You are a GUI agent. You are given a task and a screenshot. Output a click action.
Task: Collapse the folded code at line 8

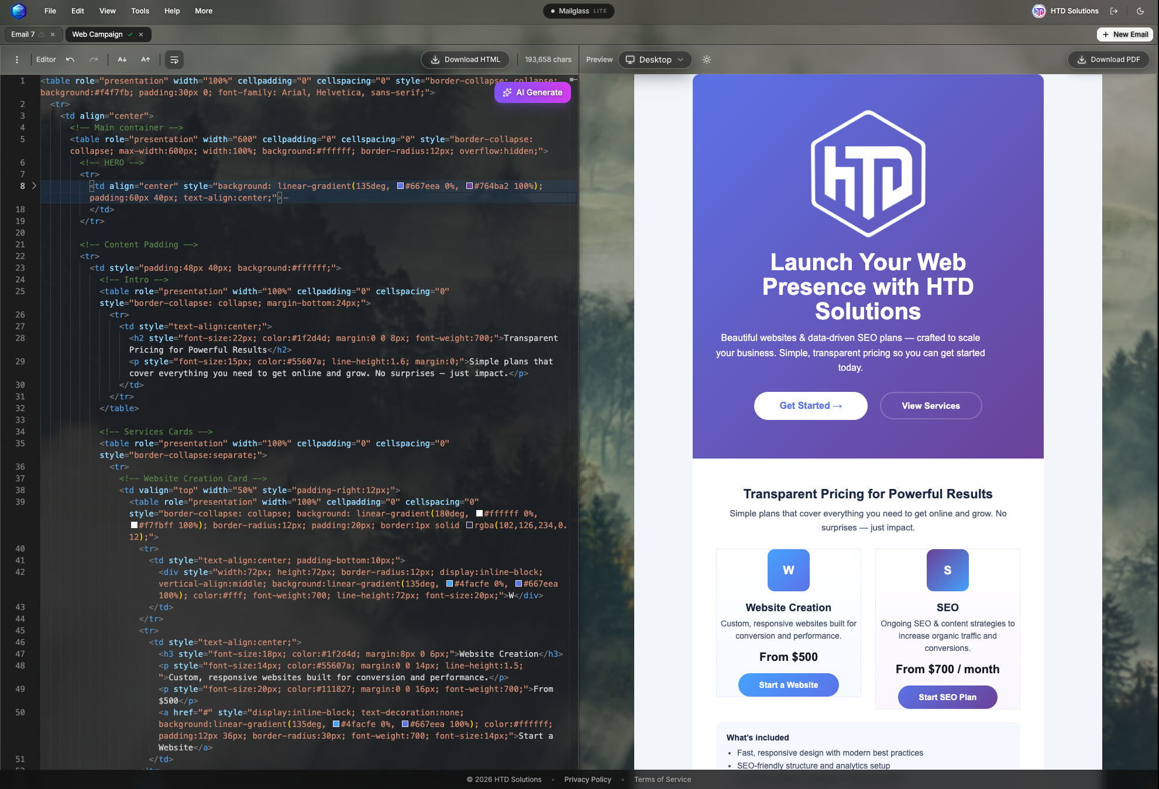[x=34, y=186]
